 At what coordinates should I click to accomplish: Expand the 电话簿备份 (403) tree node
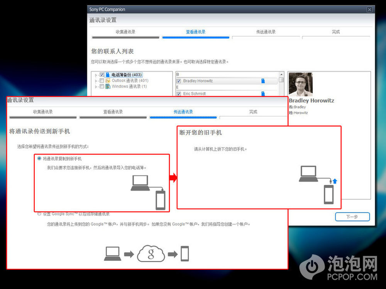pyautogui.click(x=96, y=75)
